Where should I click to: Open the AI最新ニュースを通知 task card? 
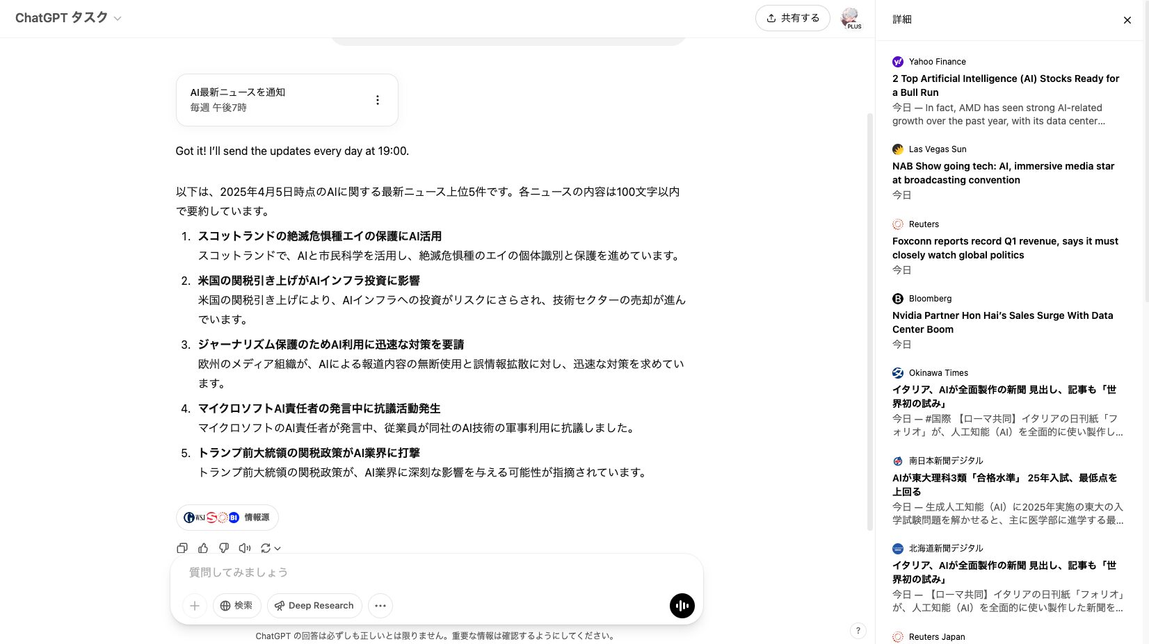pos(287,100)
